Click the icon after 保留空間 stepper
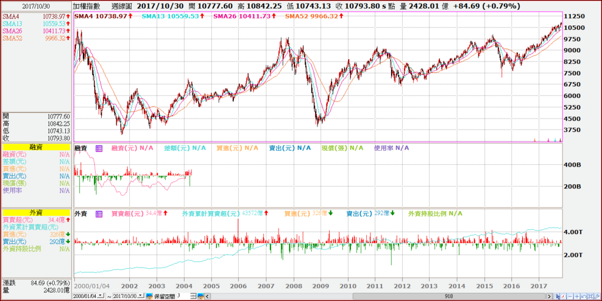This screenshot has height=301, width=602. (x=201, y=296)
